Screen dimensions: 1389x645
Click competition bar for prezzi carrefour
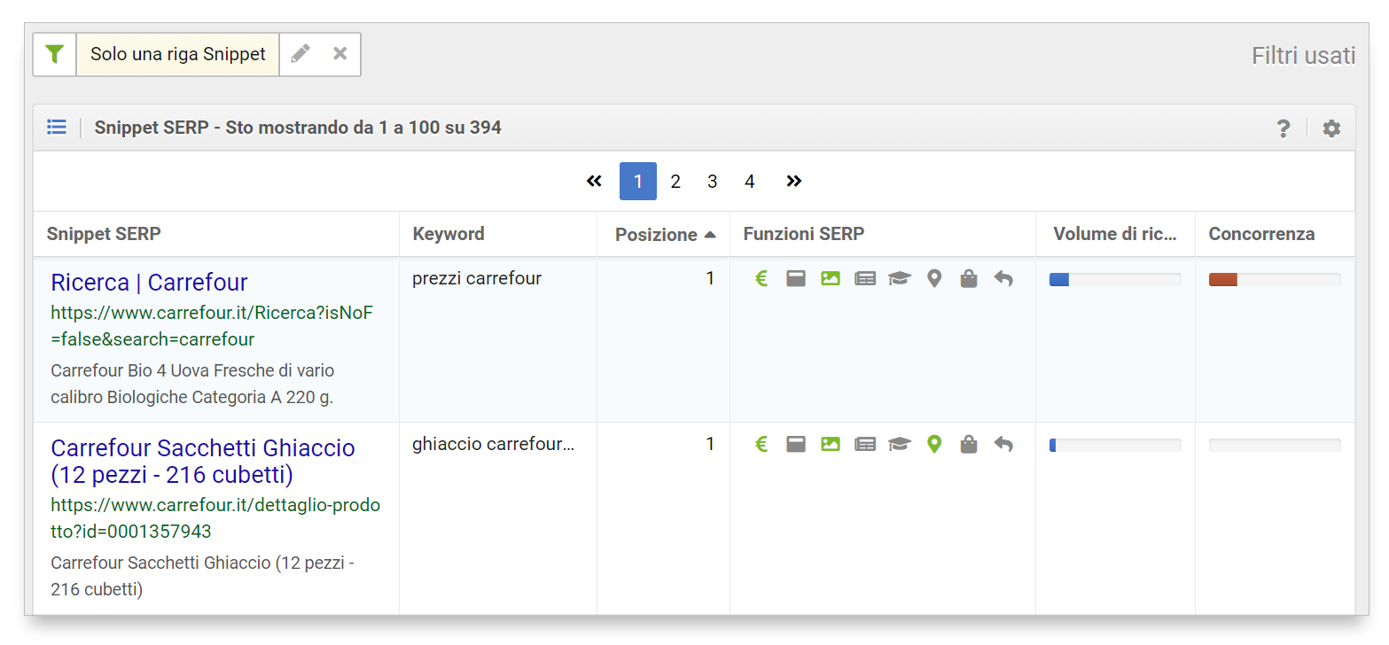coord(1275,280)
